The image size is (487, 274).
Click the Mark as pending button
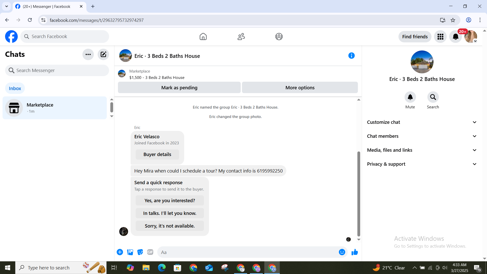point(179,88)
